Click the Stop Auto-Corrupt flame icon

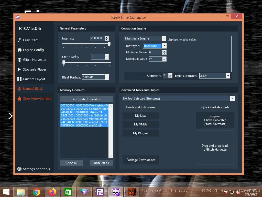click(19, 98)
